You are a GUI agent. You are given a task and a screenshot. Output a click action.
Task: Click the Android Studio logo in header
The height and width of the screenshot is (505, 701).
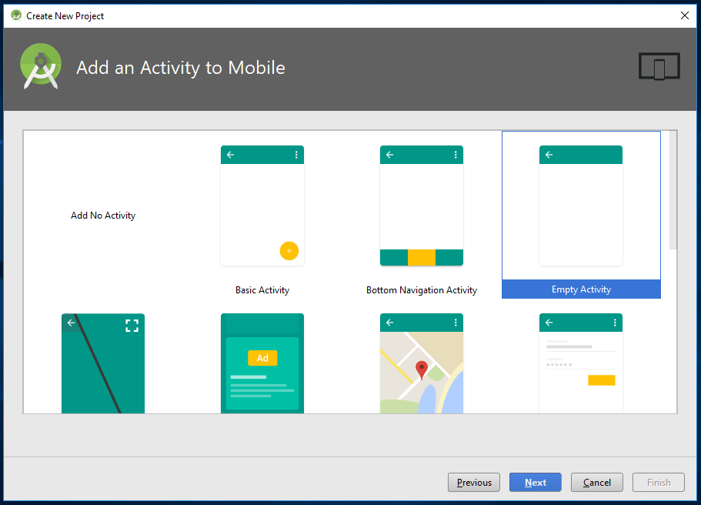(x=40, y=67)
